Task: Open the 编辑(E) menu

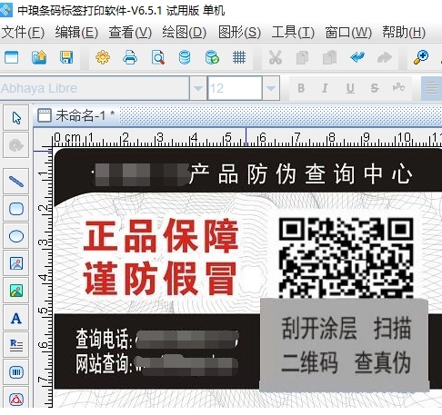Action: (76, 33)
